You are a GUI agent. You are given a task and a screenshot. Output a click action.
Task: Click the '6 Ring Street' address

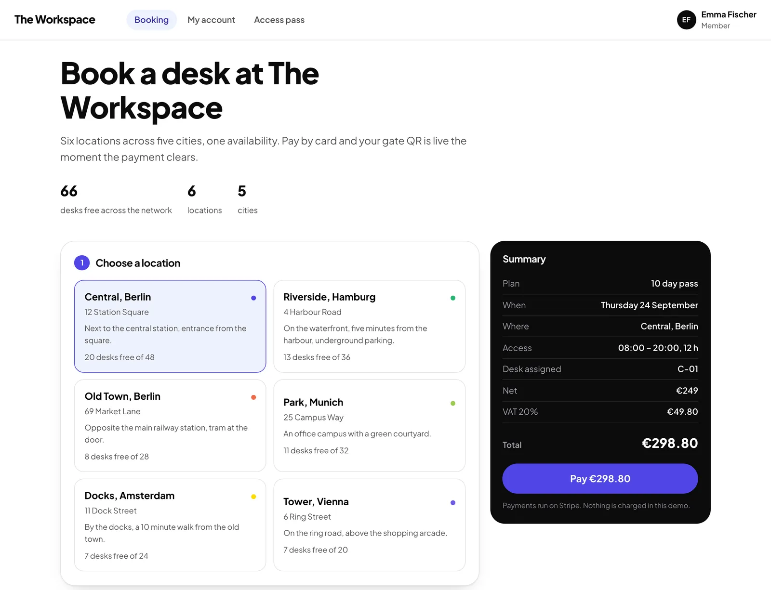click(x=307, y=517)
